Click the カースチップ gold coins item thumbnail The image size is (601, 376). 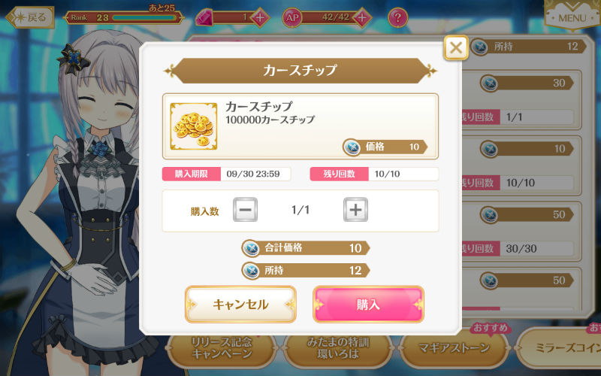pyautogui.click(x=194, y=126)
